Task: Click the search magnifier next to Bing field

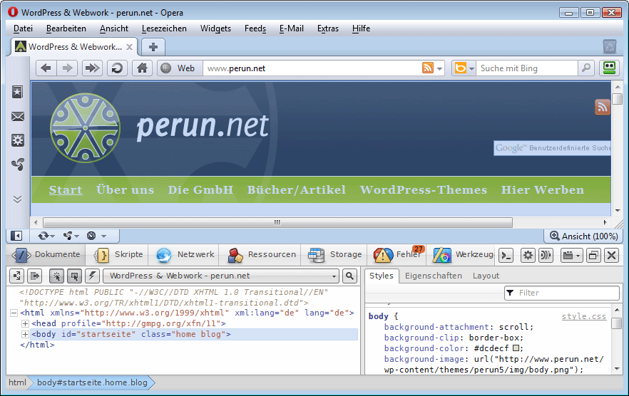Action: tap(586, 68)
